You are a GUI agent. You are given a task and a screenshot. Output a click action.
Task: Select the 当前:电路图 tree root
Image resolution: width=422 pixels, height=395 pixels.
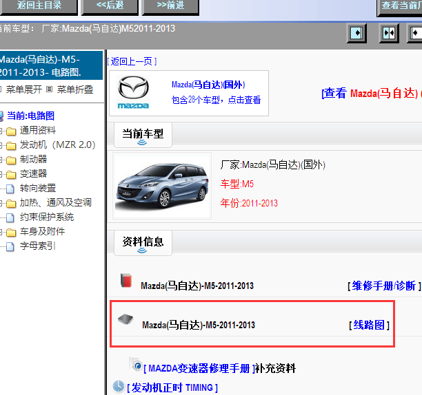pyautogui.click(x=30, y=116)
